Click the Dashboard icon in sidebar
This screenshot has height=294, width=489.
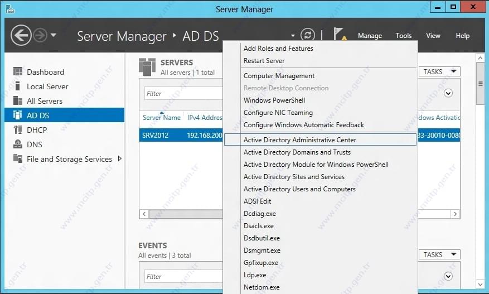click(x=18, y=72)
